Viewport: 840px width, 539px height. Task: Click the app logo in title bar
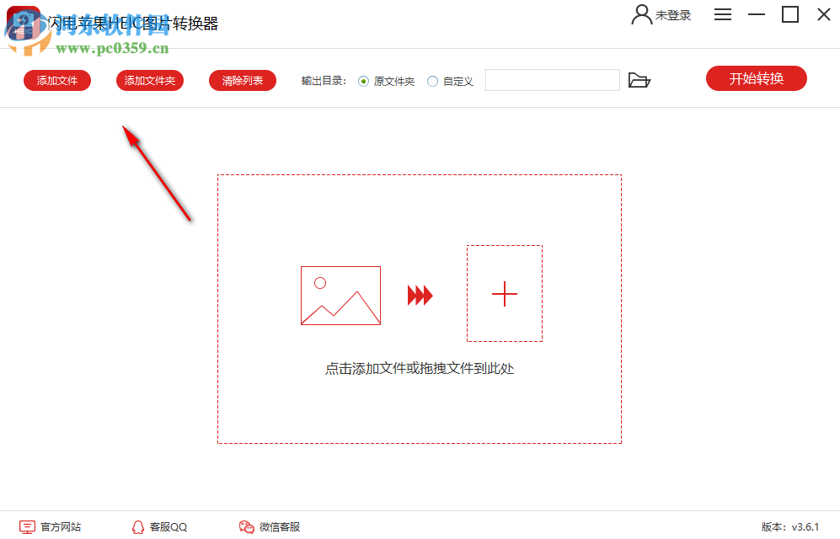23,20
